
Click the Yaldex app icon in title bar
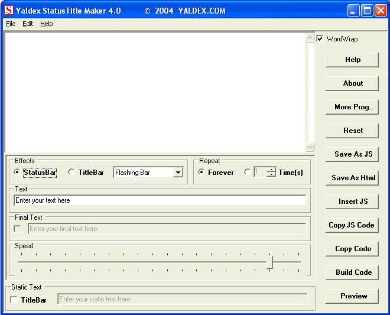(x=9, y=11)
